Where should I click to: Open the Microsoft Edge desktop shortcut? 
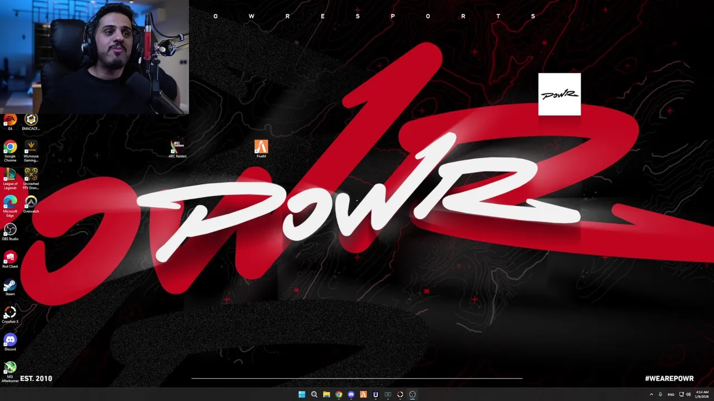[x=10, y=206]
